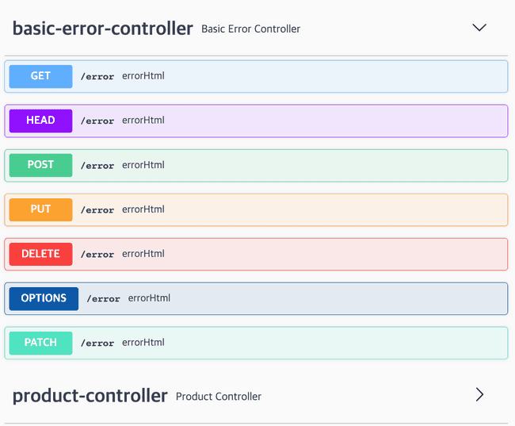Click the GET method badge
Viewport: 515px width, 426px height.
coord(40,76)
